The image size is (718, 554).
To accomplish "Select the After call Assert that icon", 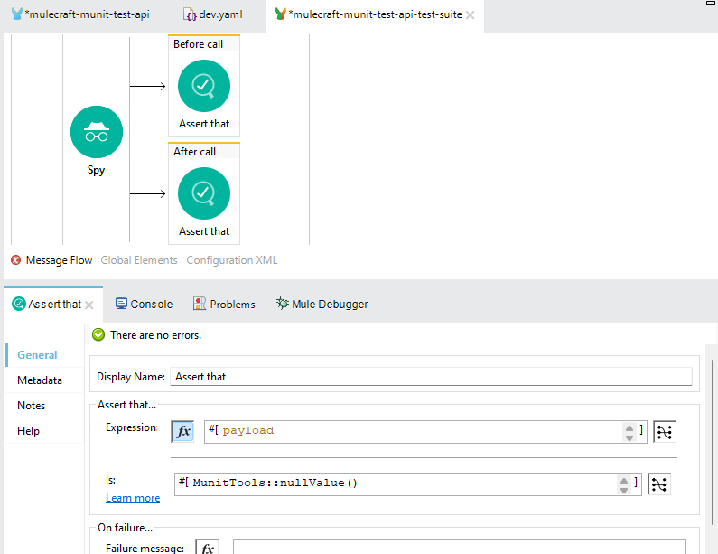I will (204, 193).
